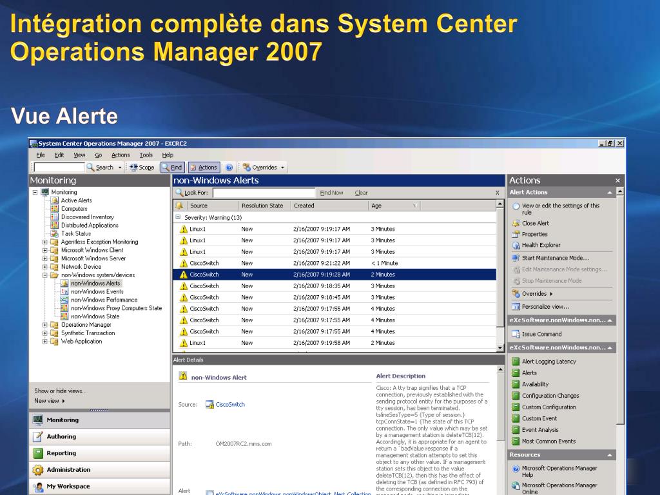This screenshot has height=495, width=660.
Task: Open non-Windows State view
Action: point(95,316)
